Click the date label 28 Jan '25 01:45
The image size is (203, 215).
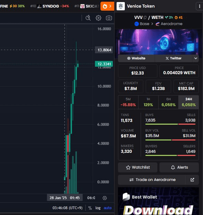[x=65, y=198]
